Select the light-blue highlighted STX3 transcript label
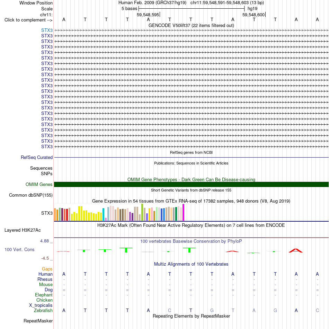This screenshot has height=329, width=329. (47, 30)
